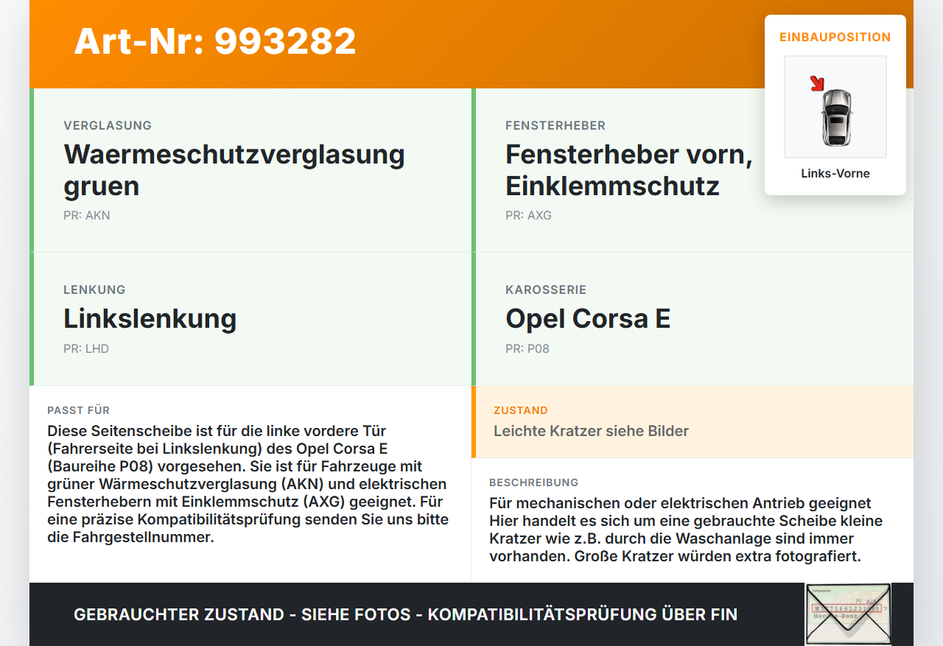The width and height of the screenshot is (943, 646).
Task: Click the FENSTERHEBER label
Action: pyautogui.click(x=555, y=126)
